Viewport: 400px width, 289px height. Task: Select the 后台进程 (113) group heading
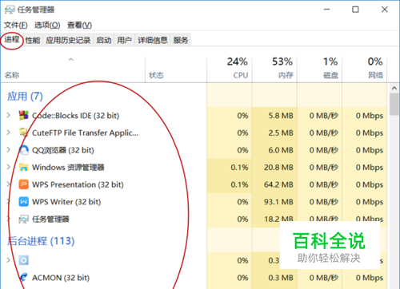coord(41,241)
